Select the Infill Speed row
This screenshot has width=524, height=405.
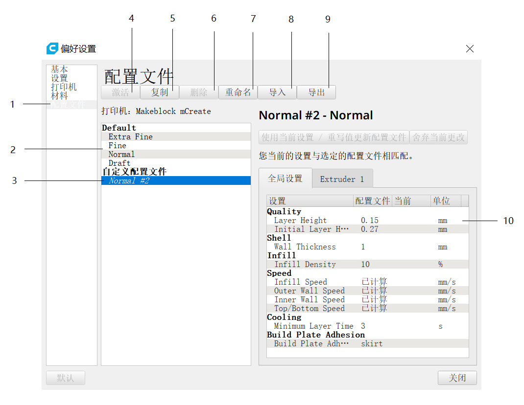[368, 282]
